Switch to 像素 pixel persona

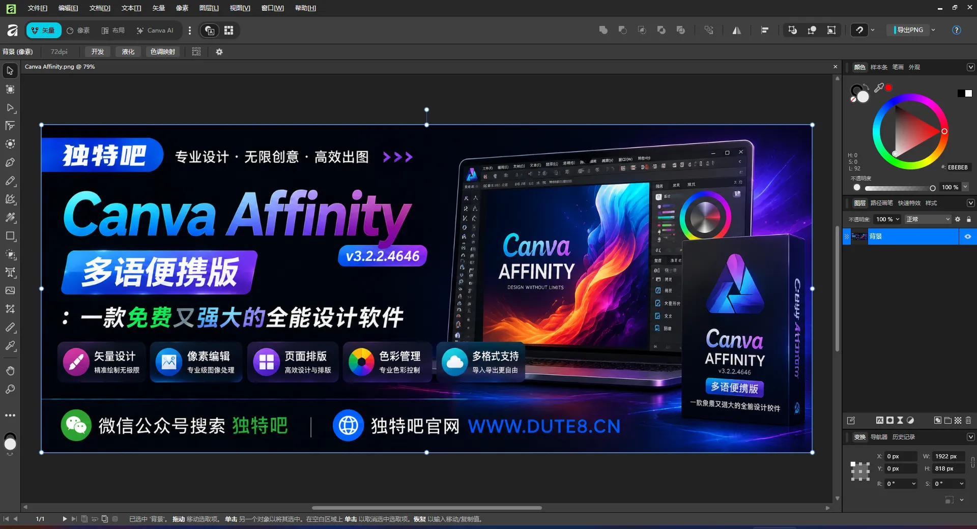tap(78, 31)
